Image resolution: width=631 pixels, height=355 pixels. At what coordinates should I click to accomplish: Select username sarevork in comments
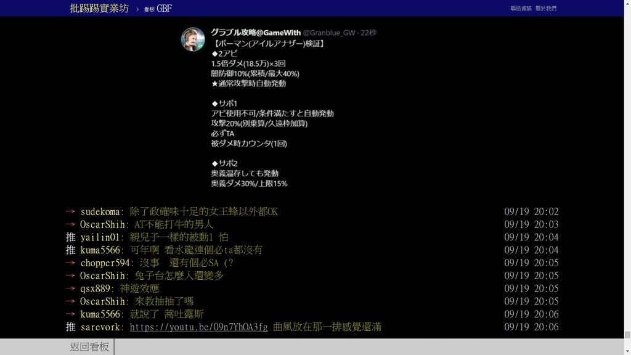click(x=100, y=327)
